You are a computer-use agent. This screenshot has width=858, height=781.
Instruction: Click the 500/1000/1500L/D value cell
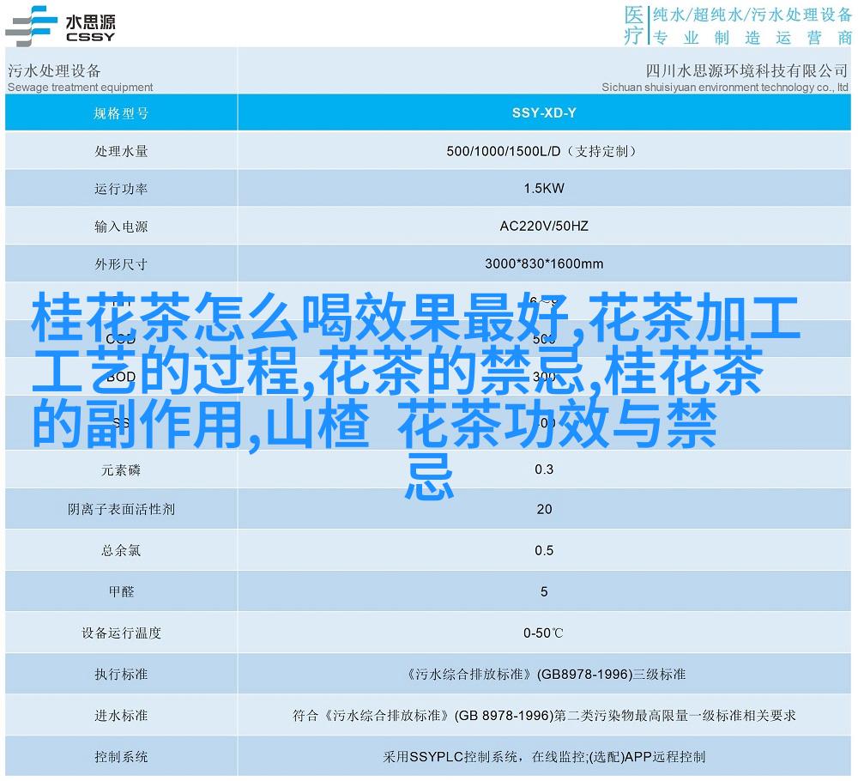click(x=544, y=151)
